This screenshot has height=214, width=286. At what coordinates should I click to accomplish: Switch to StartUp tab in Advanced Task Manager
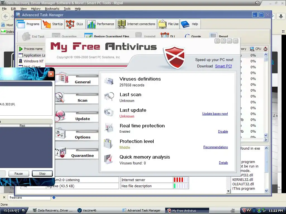(53, 24)
